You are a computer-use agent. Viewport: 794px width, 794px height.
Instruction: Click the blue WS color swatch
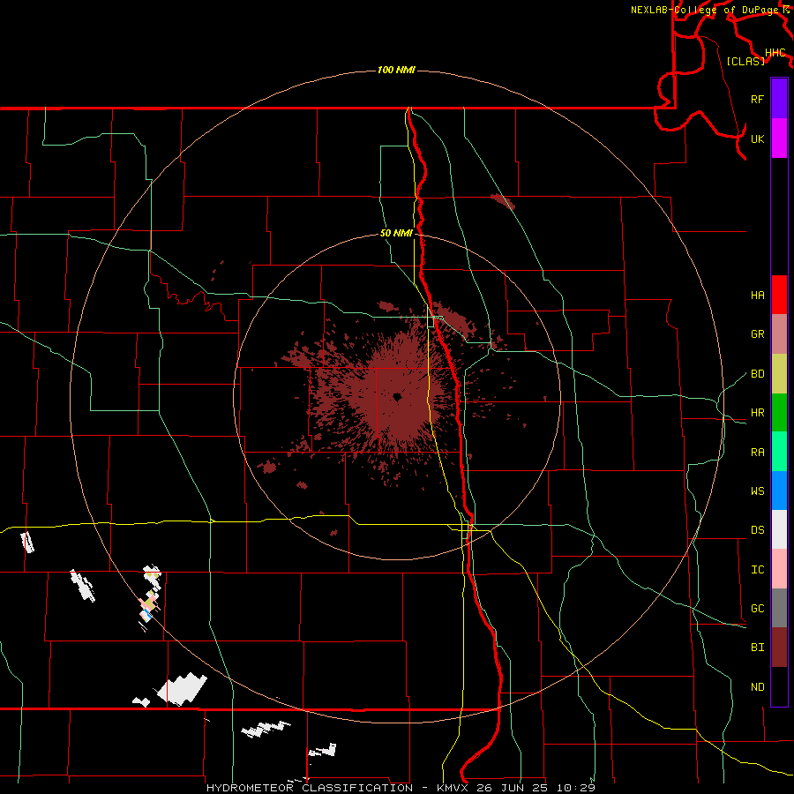[x=779, y=491]
